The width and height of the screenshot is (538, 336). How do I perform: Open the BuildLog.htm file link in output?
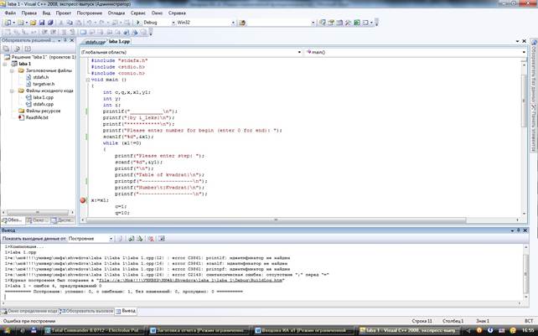click(x=190, y=280)
